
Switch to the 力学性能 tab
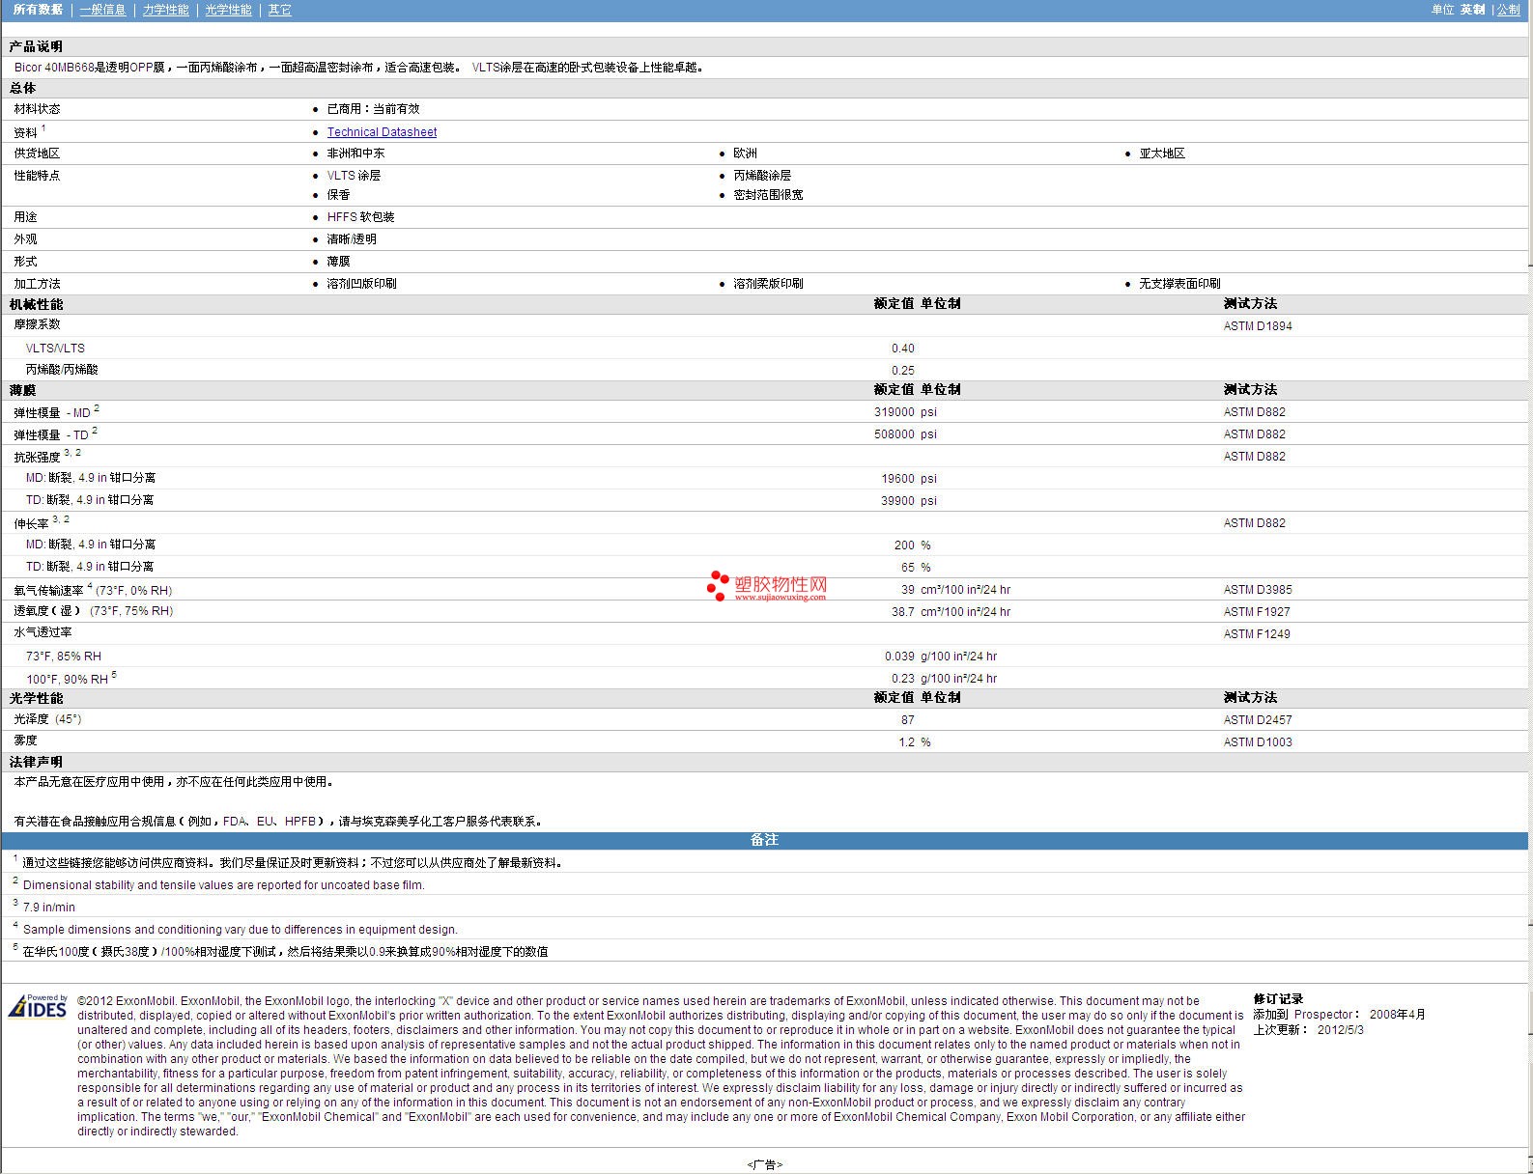[165, 10]
